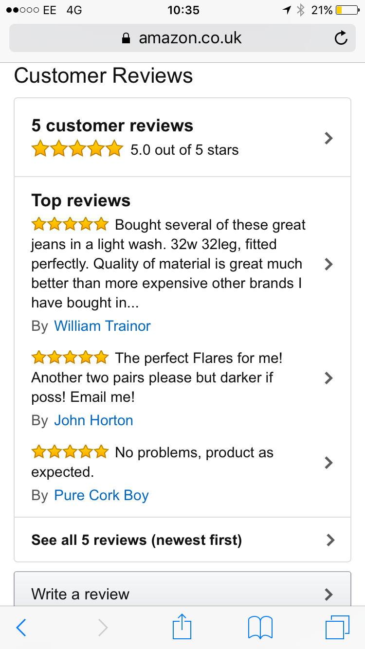365x649 pixels.
Task: Tap the battery indicator in status bar
Action: 347,10
